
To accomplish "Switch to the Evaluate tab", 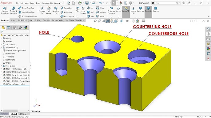I will pos(46,20).
